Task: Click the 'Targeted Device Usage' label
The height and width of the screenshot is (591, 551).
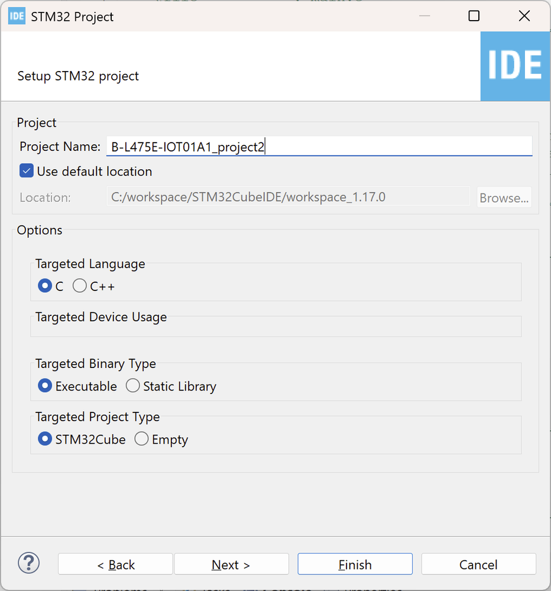Action: point(101,317)
